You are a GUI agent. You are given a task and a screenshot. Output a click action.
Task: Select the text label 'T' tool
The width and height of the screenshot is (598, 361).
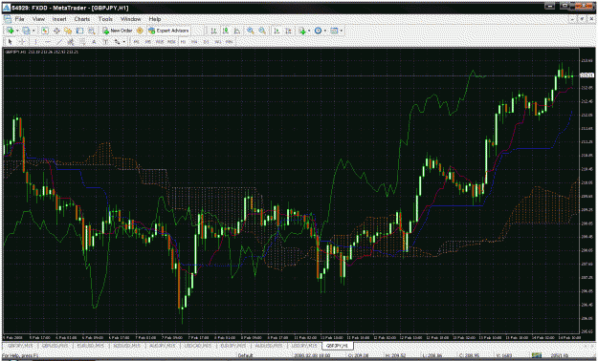tap(105, 42)
